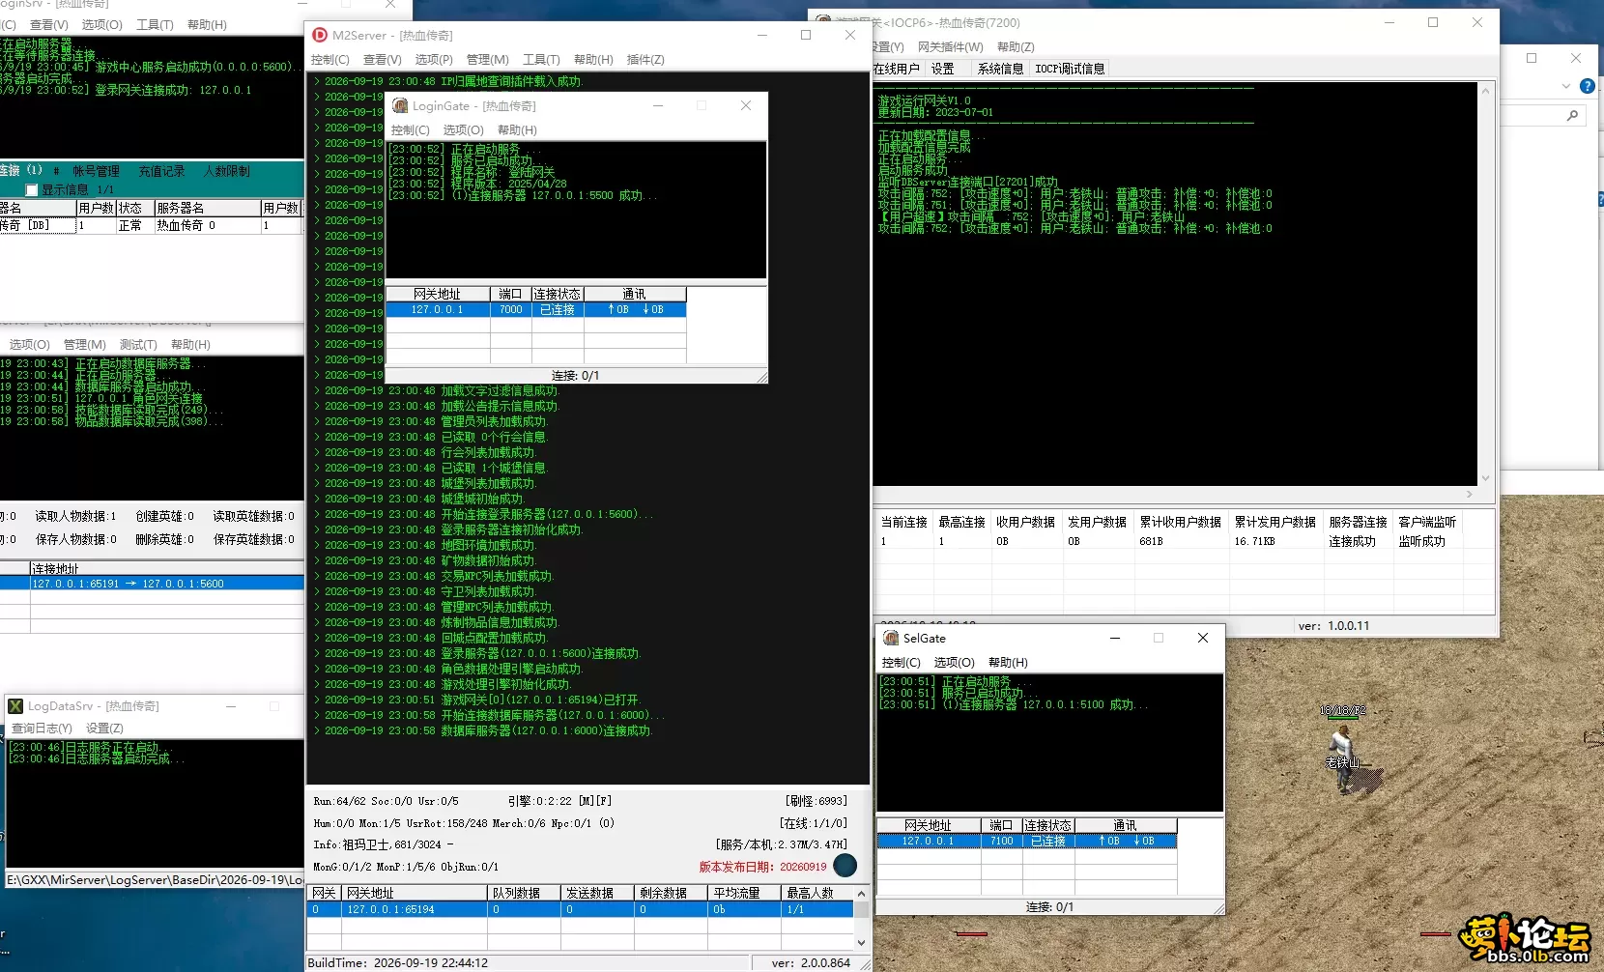Open 帮助(H) menu in SelGate
1604x972 pixels.
coord(1008,663)
